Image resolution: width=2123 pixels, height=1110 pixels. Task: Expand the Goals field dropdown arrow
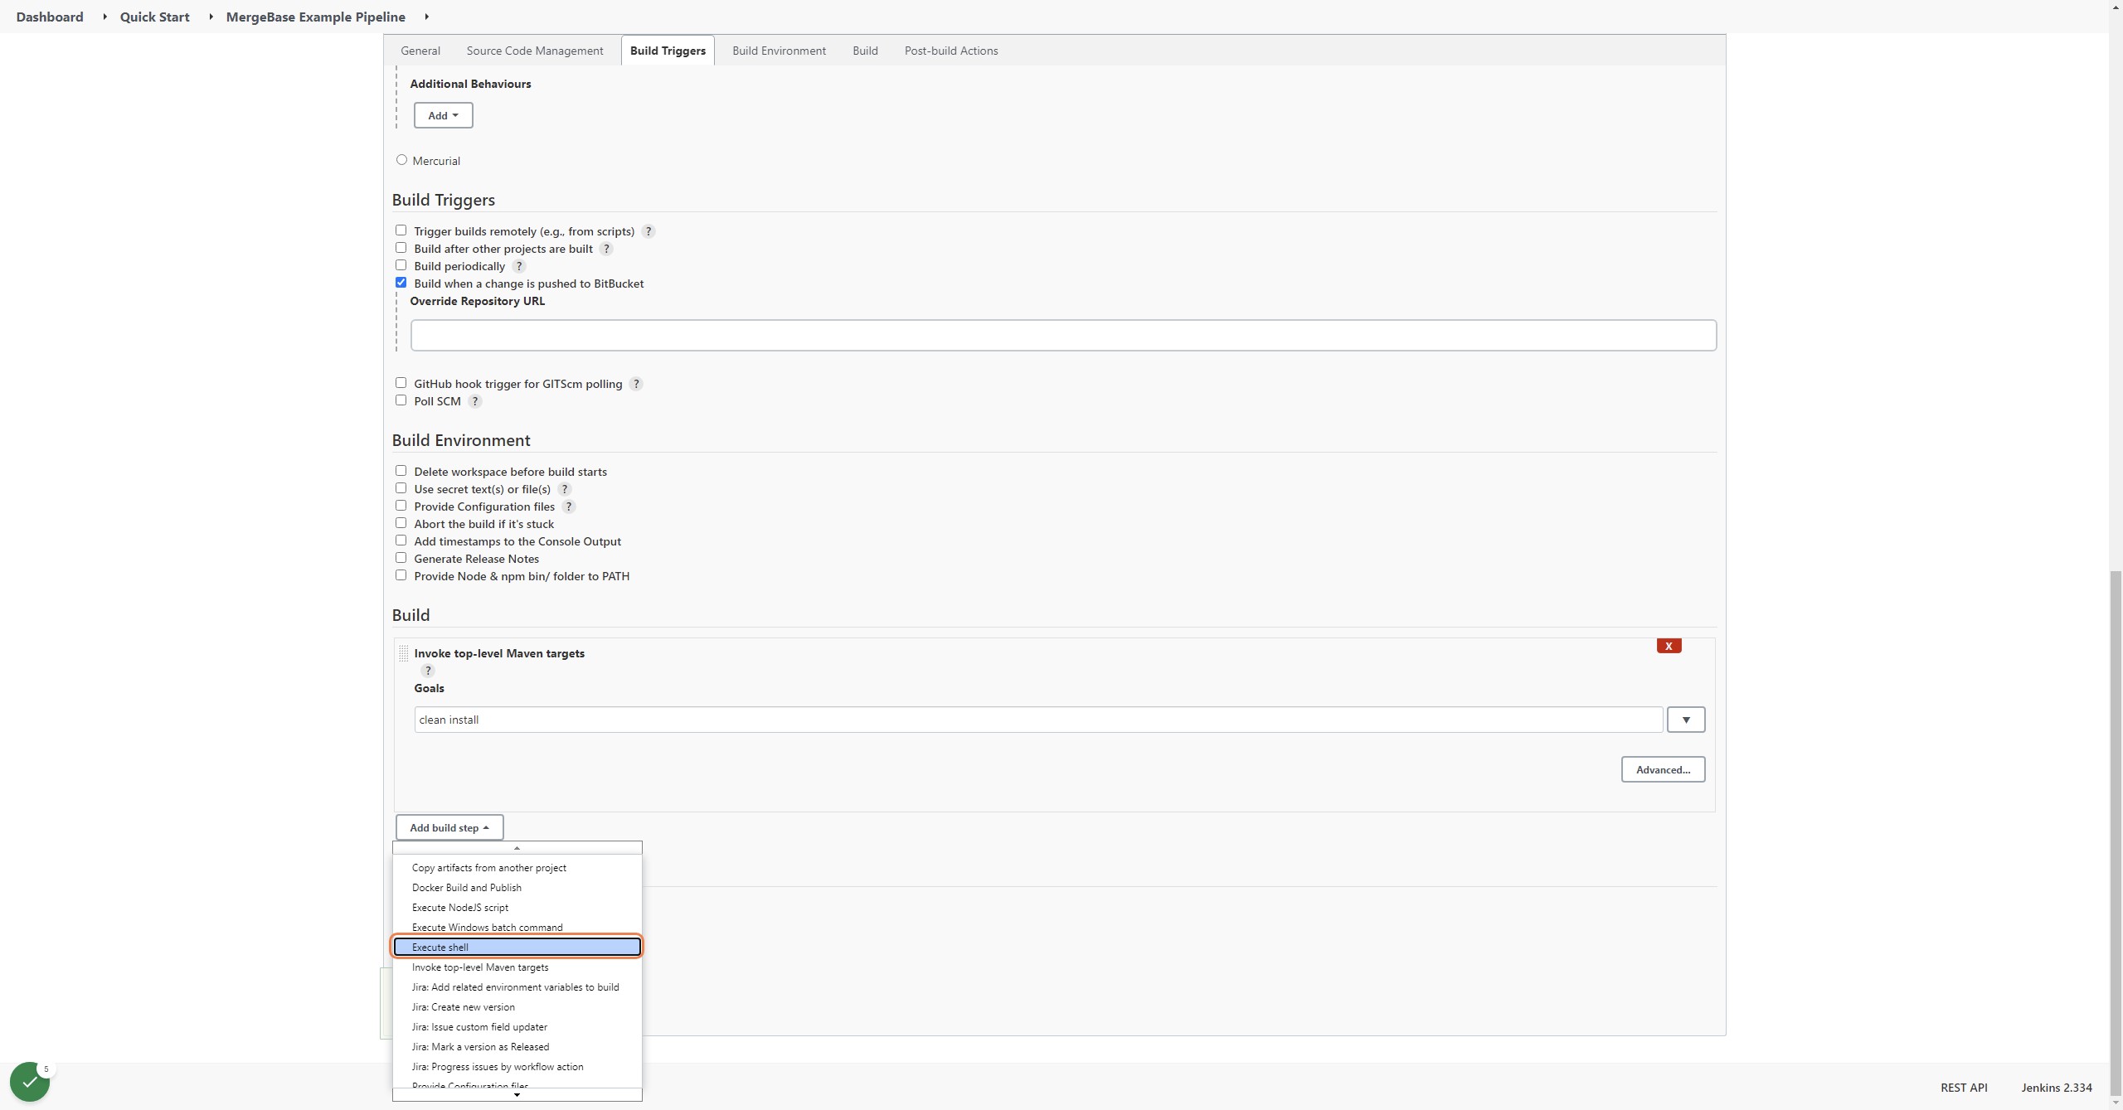coord(1686,720)
